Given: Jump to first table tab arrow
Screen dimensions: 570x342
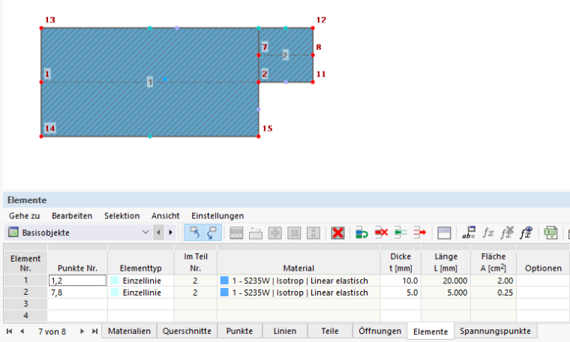Looking at the screenshot, I should (x=10, y=331).
